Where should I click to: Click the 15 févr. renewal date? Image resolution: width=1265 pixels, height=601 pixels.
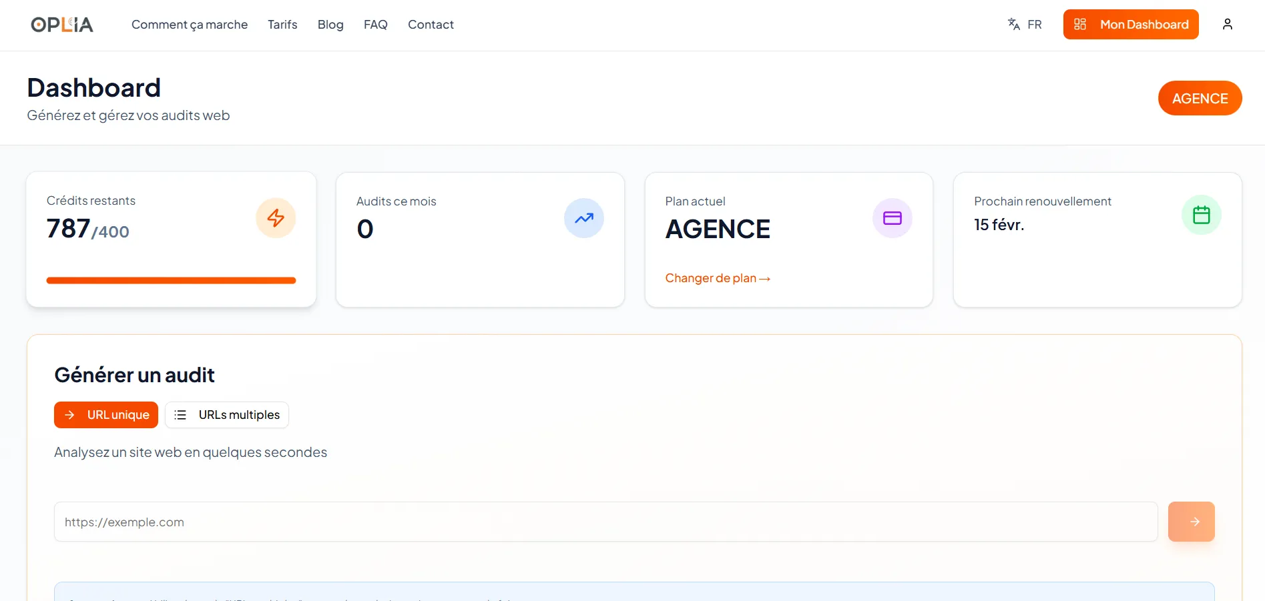click(x=999, y=225)
